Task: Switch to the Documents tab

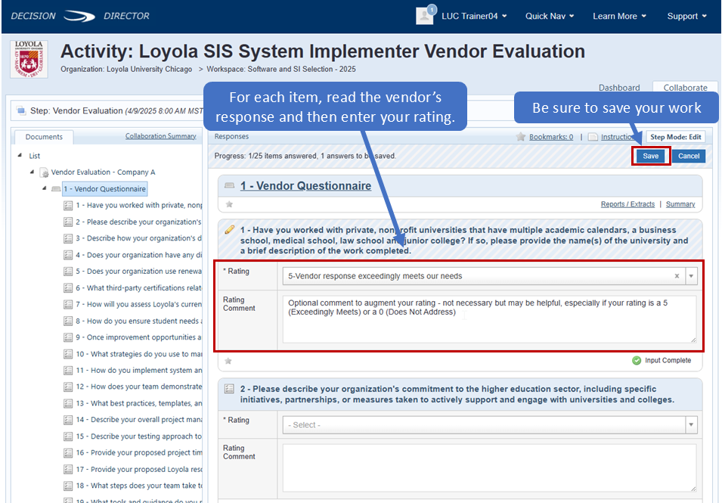Action: pyautogui.click(x=44, y=137)
